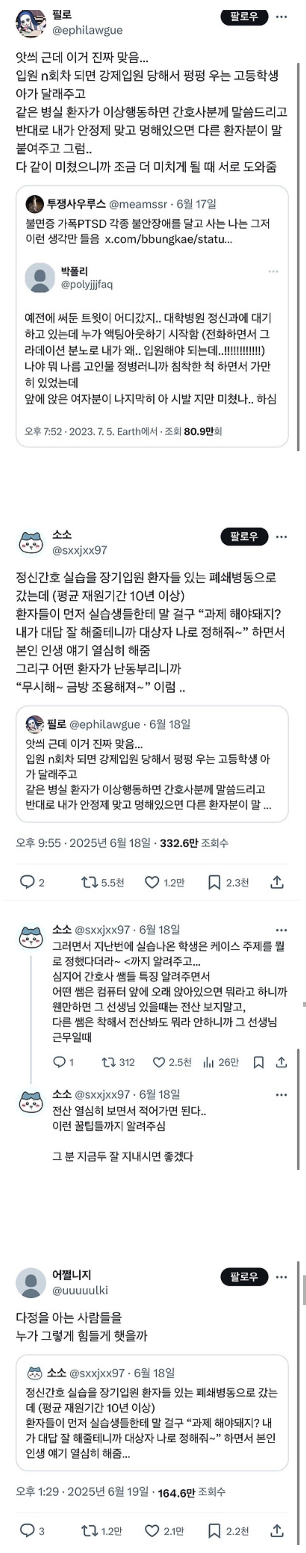Screen dimensions: 306x1553
Task: Open more options menu on 소소 main tweet
Action: [x=281, y=536]
